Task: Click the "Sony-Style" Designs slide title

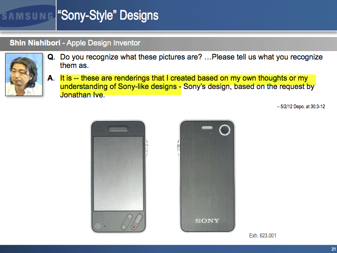Action: coord(108,15)
